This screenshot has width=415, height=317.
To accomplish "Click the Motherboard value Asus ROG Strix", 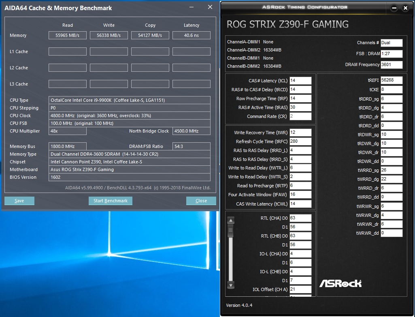I will coord(130,169).
